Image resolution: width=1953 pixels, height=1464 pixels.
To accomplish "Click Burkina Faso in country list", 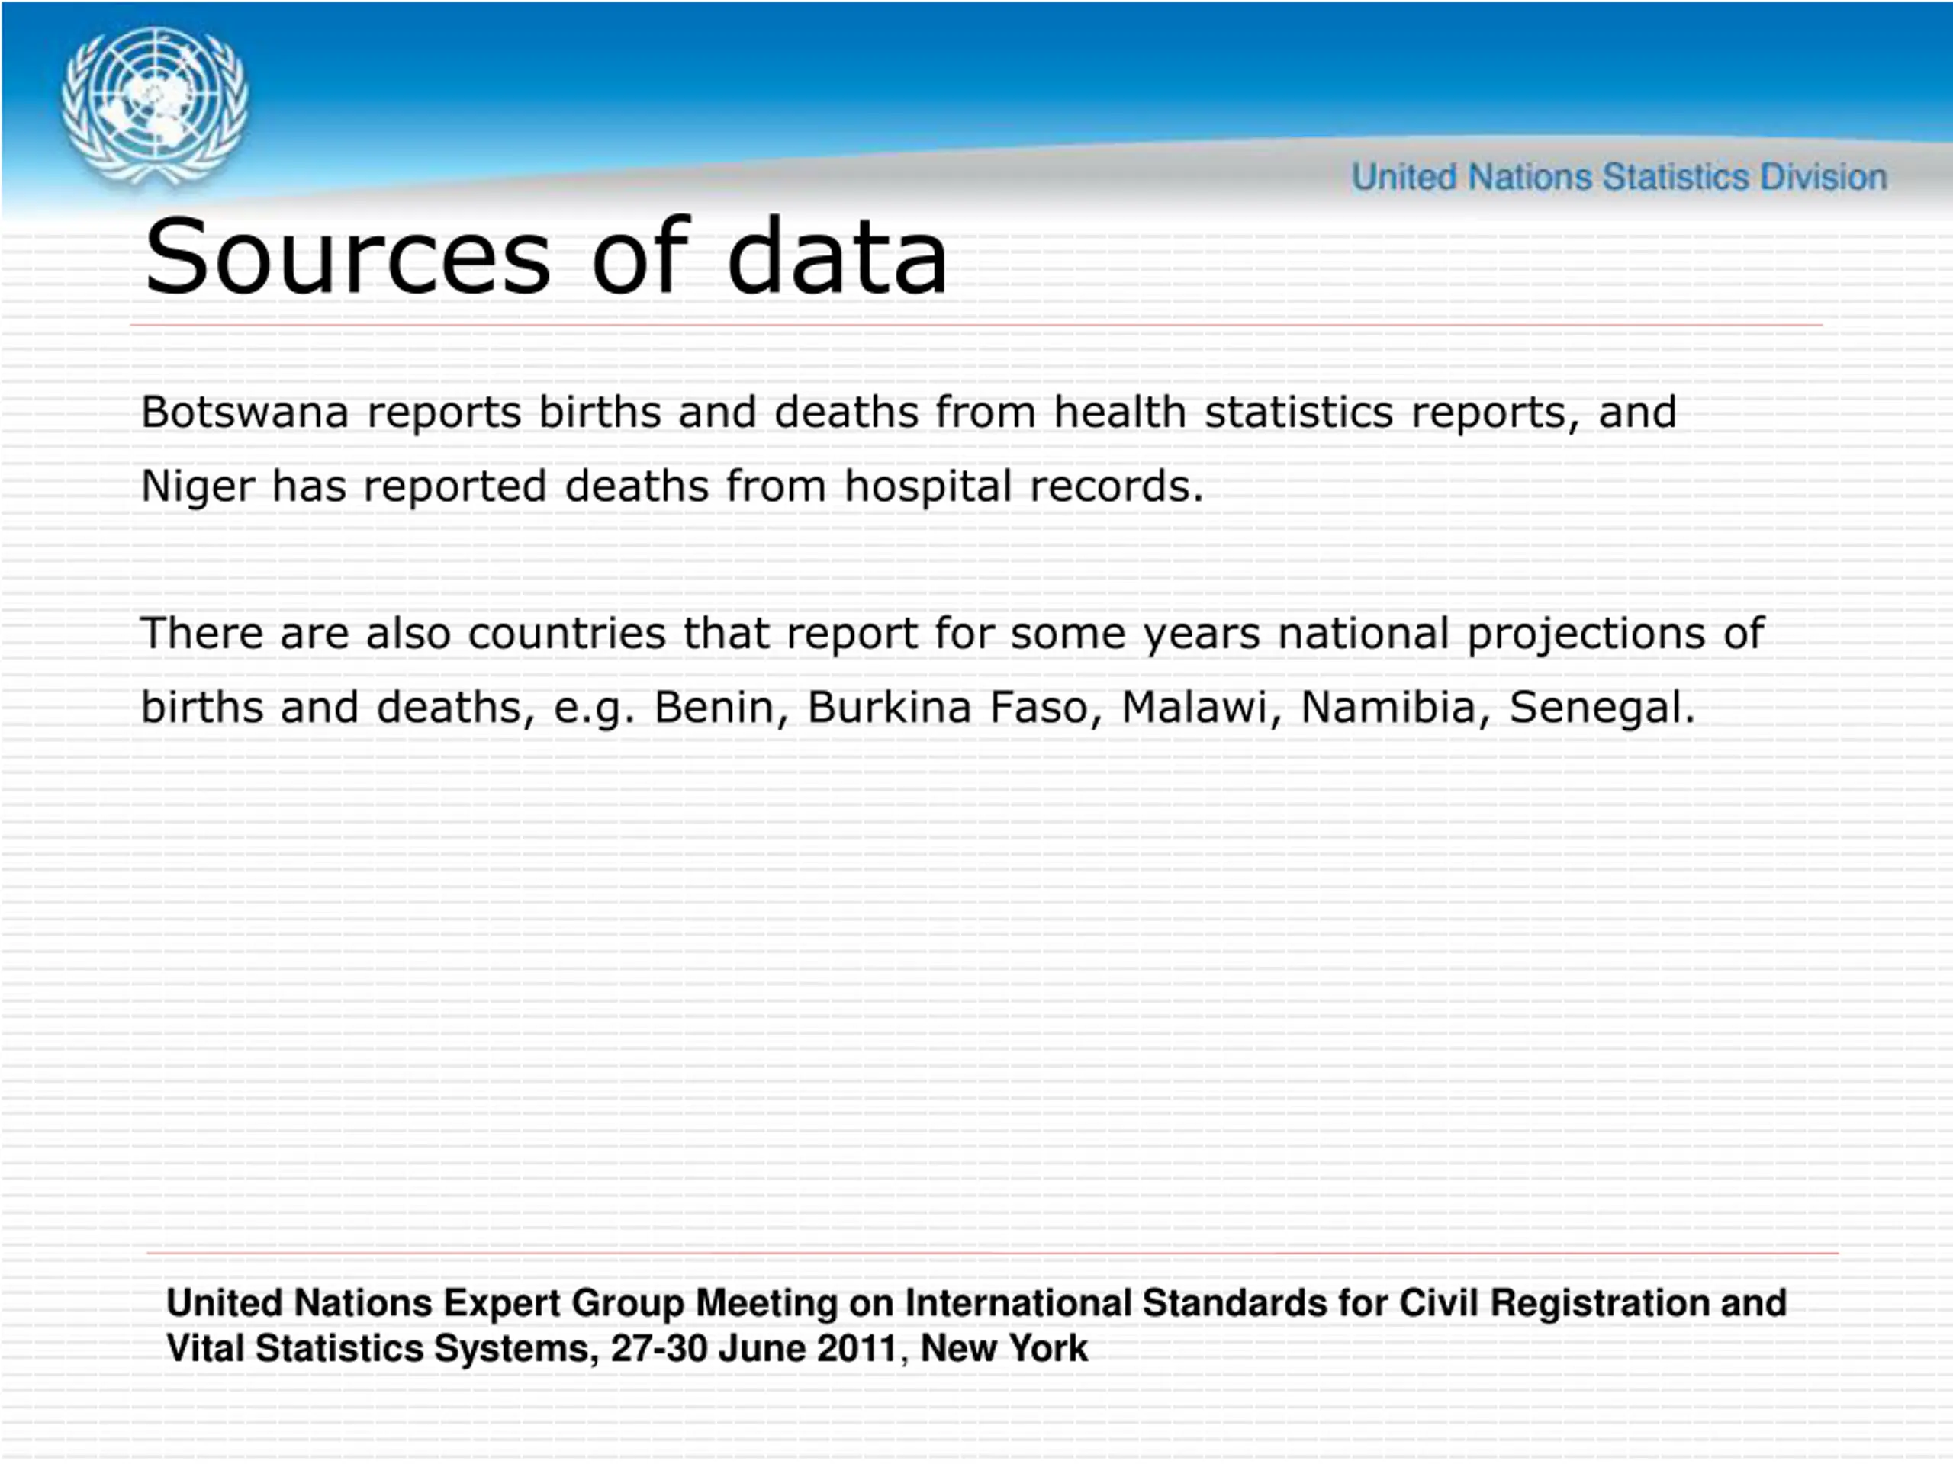I will click(x=948, y=708).
